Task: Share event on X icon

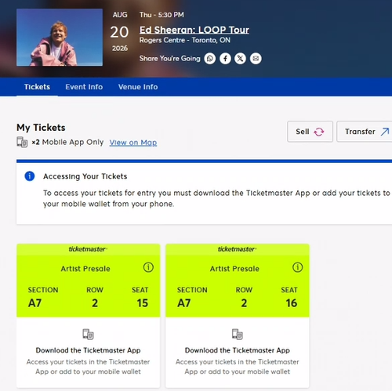Action: pos(240,59)
